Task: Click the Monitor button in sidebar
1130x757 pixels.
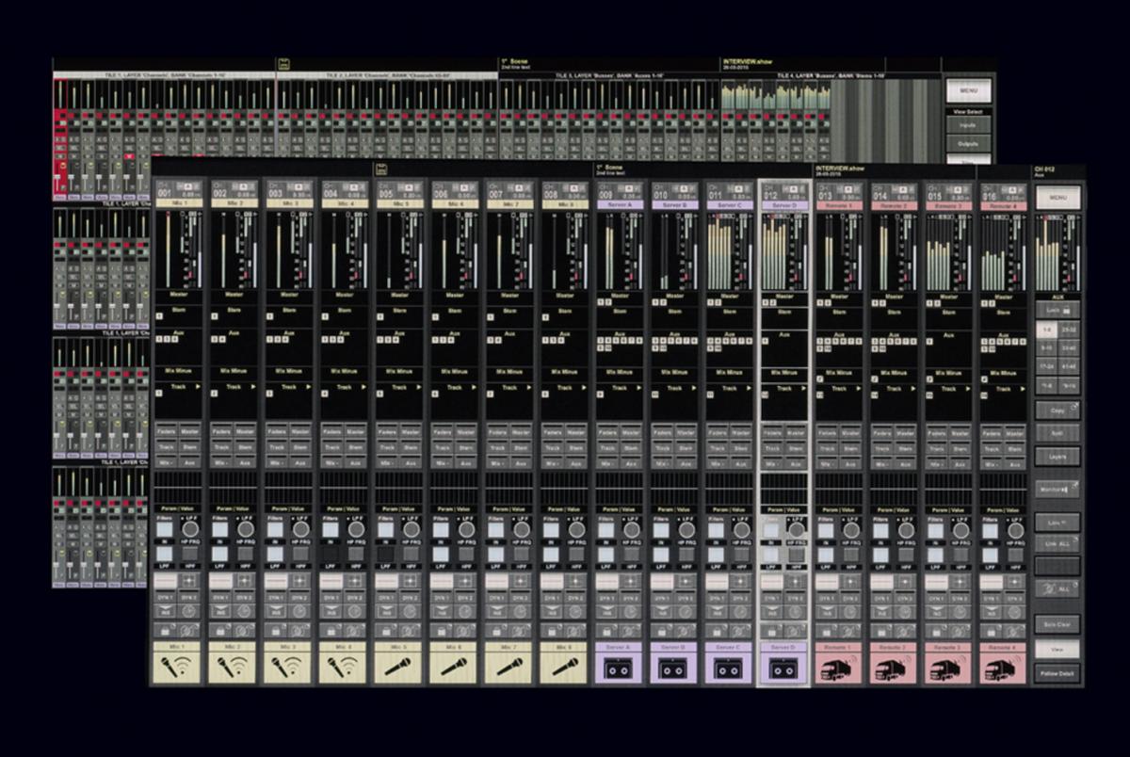Action: click(1058, 490)
